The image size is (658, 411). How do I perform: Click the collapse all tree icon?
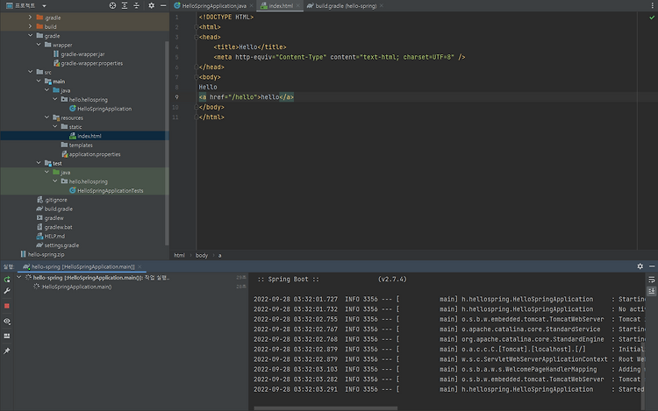136,5
